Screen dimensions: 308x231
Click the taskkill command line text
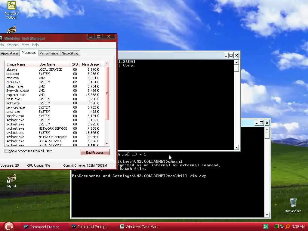139,176
